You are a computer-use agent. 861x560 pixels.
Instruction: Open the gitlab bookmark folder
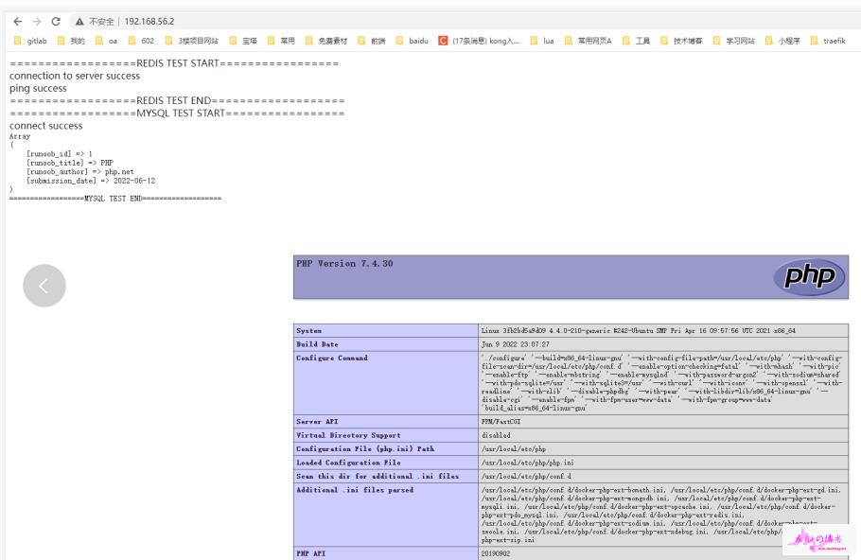tap(30, 41)
